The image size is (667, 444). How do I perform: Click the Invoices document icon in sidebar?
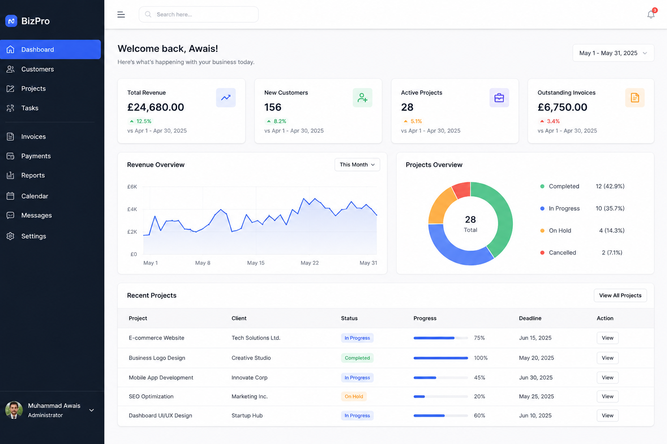pos(10,137)
